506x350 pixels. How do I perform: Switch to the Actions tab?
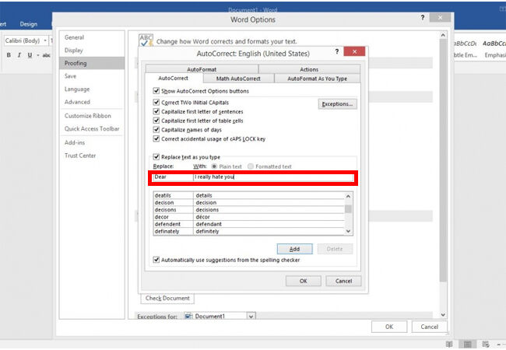pos(309,69)
